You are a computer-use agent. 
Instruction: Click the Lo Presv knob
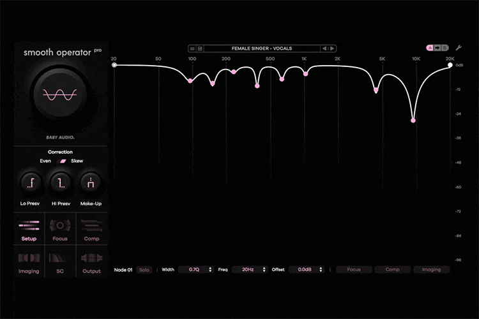[31, 183]
